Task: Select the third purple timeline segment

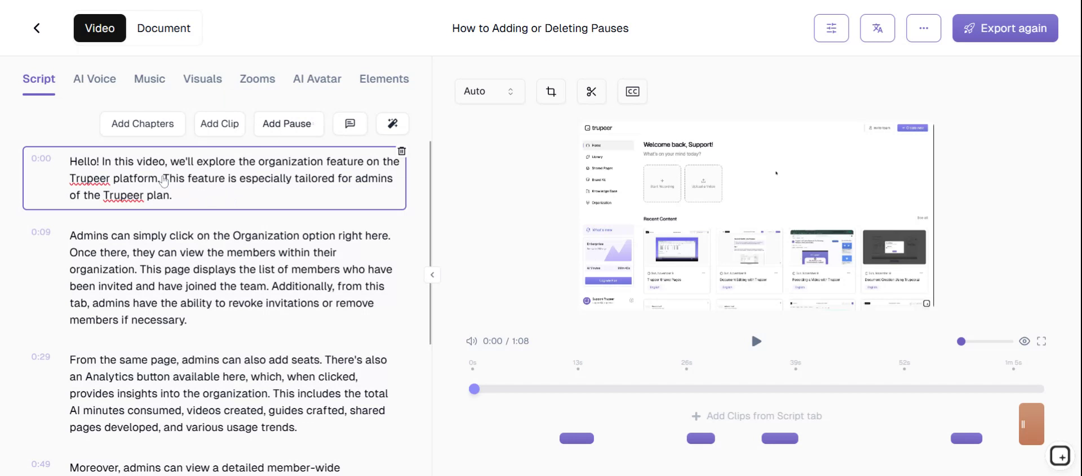Action: coord(780,438)
